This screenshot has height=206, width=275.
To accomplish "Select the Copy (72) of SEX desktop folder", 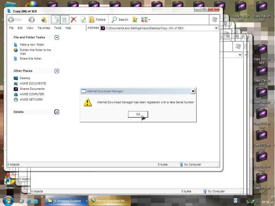I will point(262,140).
